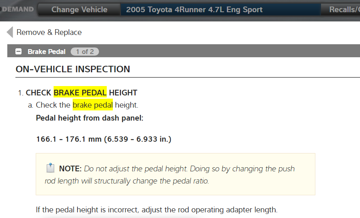Click highlighted "brake pedal" in step a

[93, 105]
